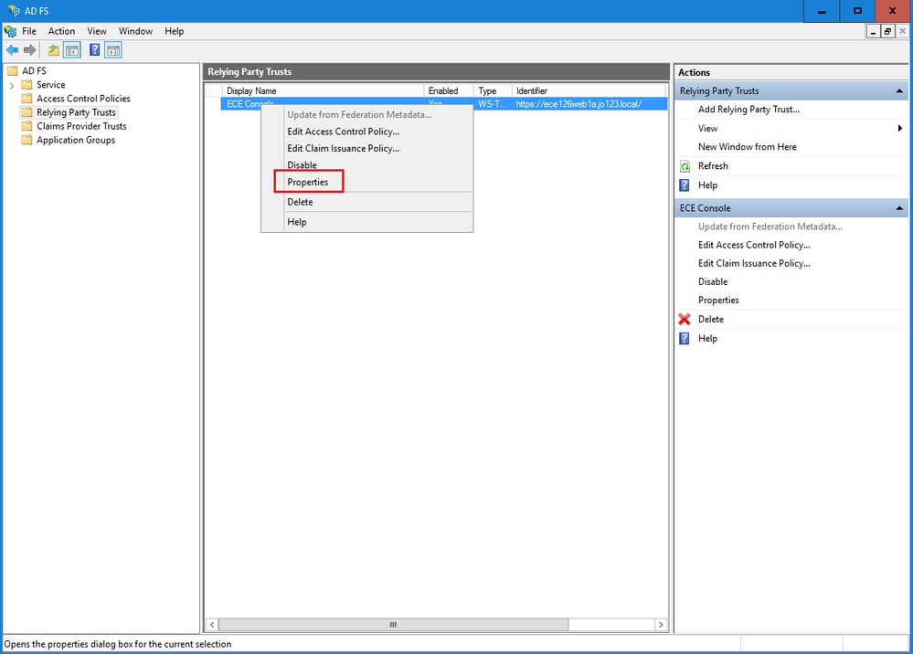Viewport: 913px width, 654px height.
Task: Collapse the Relying Party Trusts actions section
Action: coord(899,91)
